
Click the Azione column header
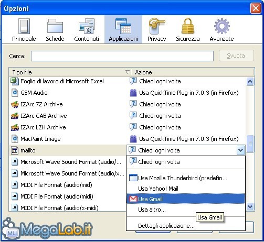pos(193,72)
